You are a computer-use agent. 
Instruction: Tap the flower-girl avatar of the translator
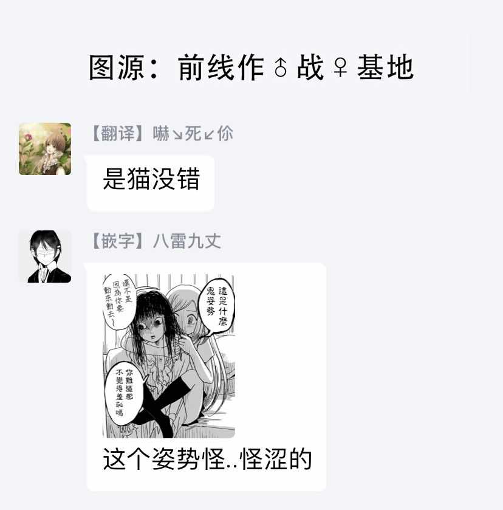click(45, 149)
